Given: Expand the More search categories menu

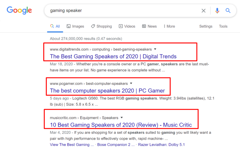Looking at the screenshot, I should pyautogui.click(x=169, y=26).
